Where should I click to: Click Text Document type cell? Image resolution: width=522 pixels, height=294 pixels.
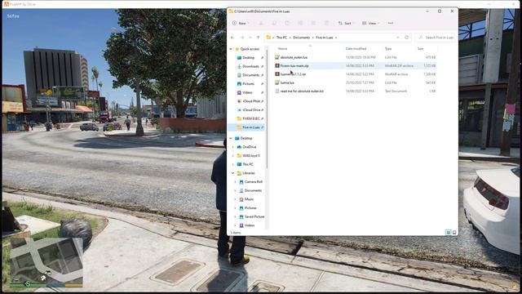(x=396, y=91)
